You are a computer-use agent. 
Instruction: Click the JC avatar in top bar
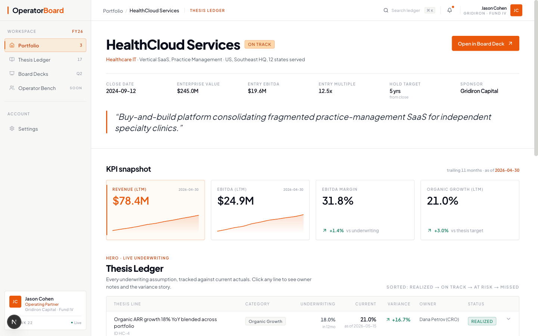516,10
